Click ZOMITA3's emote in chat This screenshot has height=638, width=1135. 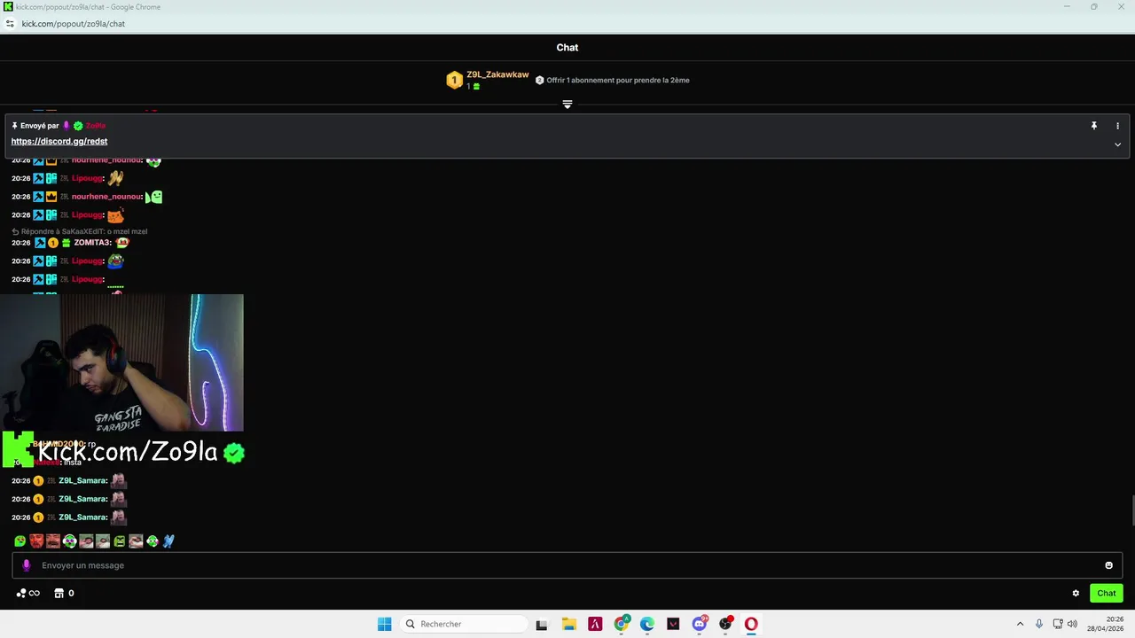(x=122, y=243)
